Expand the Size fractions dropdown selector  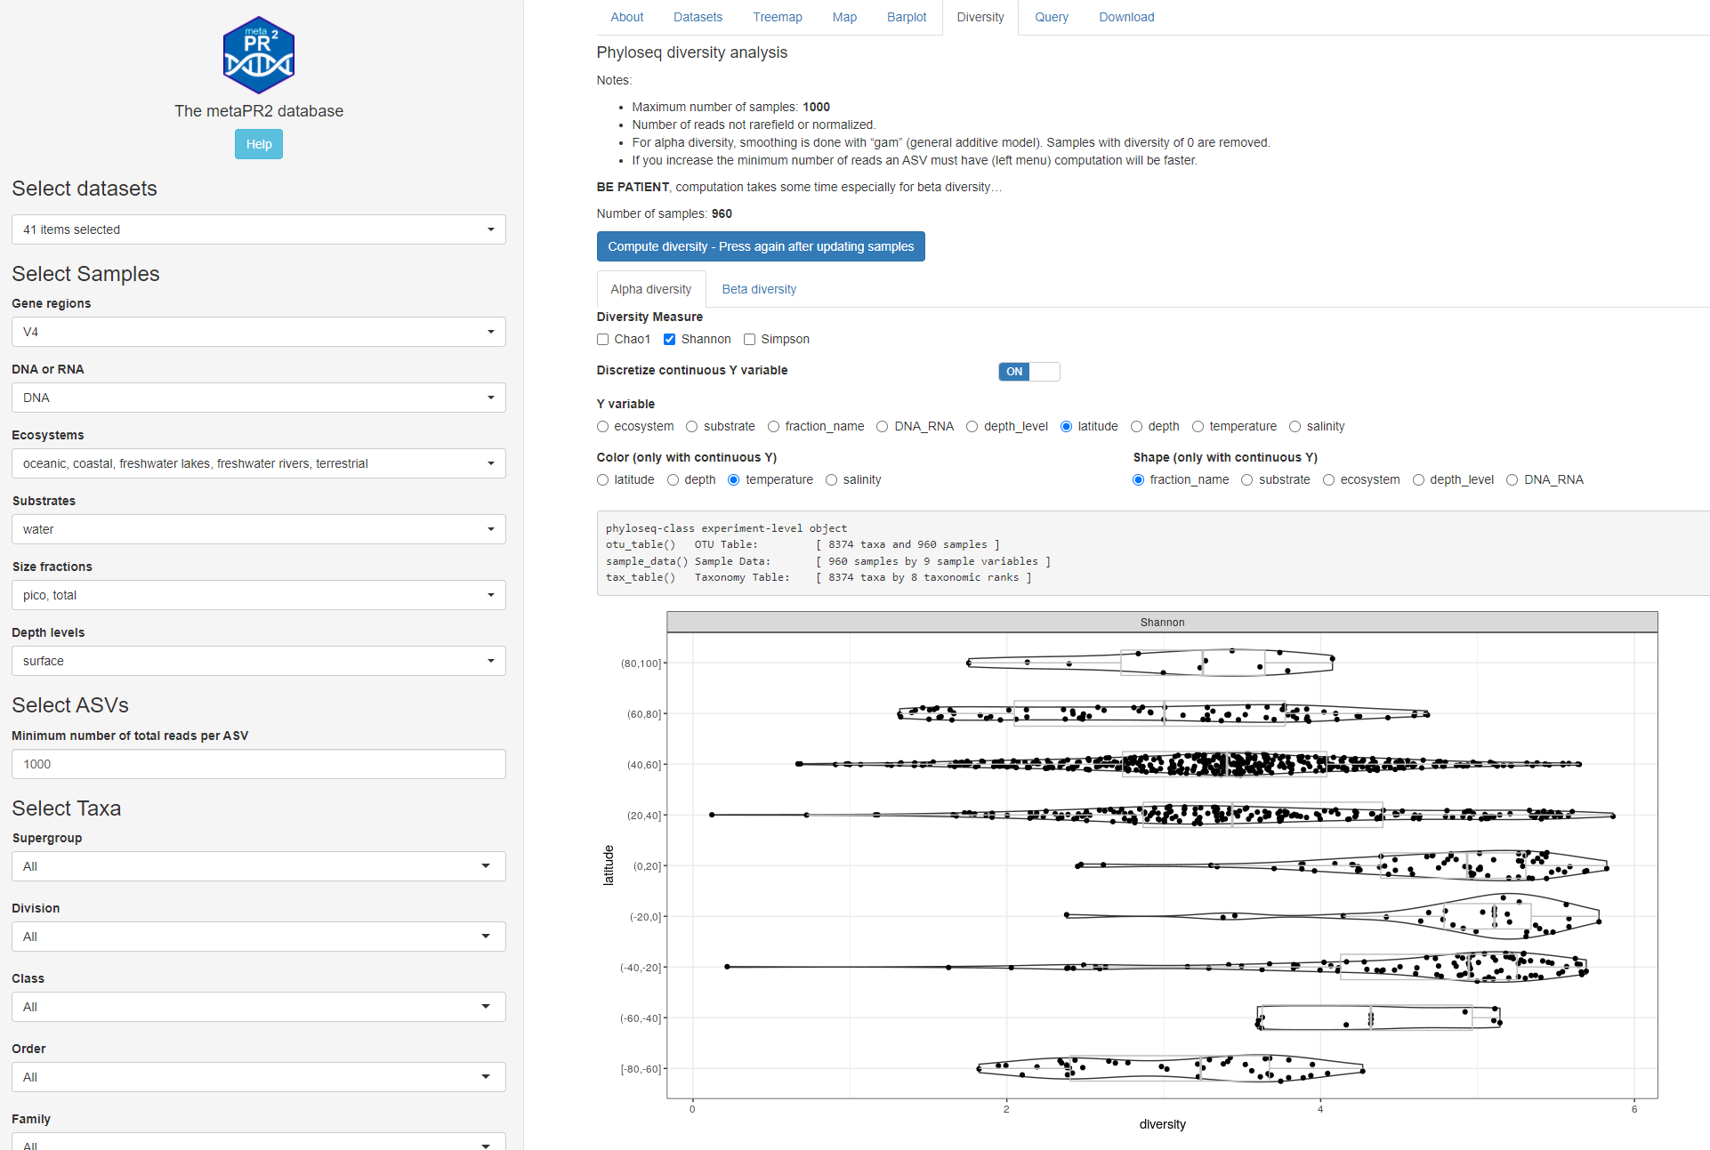coord(492,594)
